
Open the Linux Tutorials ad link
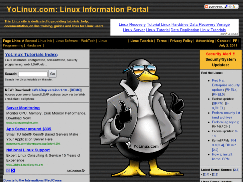pos(213,30)
